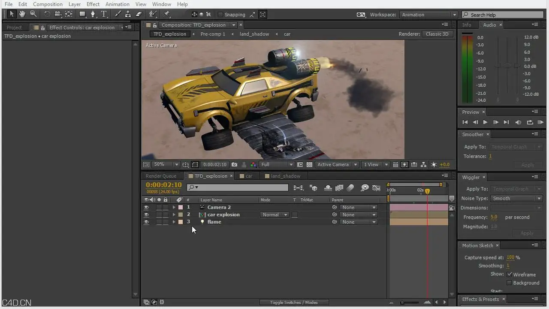Open the Workspace Animation dropdown

tap(429, 15)
